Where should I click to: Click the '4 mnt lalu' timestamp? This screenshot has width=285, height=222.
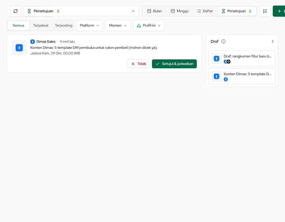(67, 42)
